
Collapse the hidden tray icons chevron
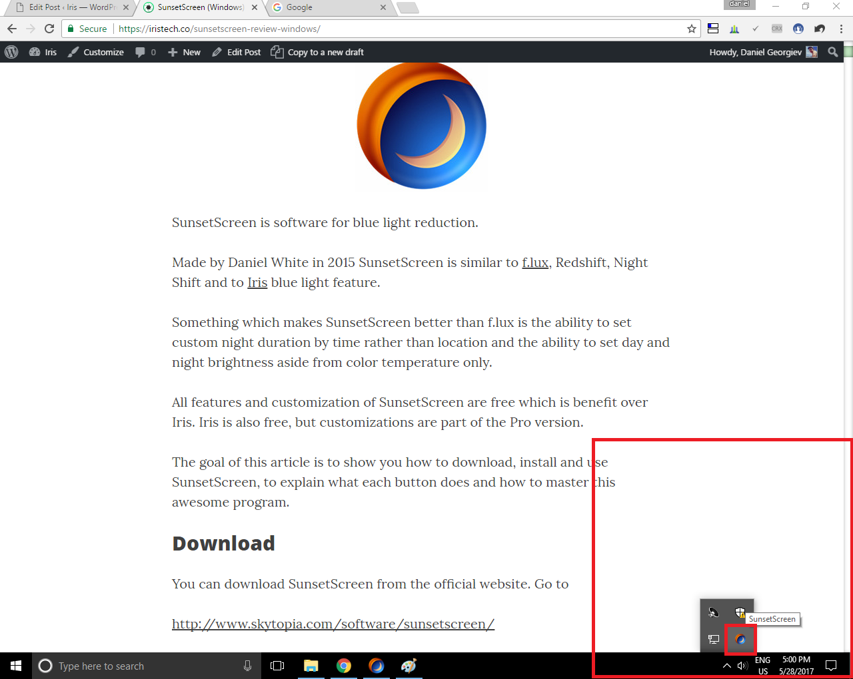pos(727,666)
